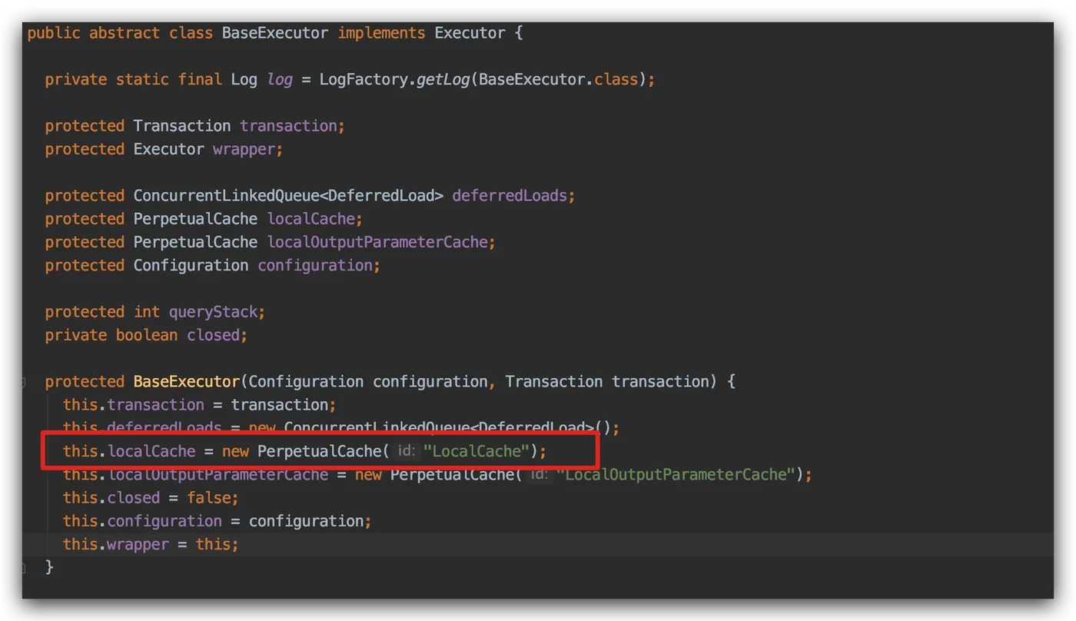Click 'PerpetualCache' type of localOutputParameterCache field
Image resolution: width=1076 pixels, height=621 pixels.
[195, 242]
